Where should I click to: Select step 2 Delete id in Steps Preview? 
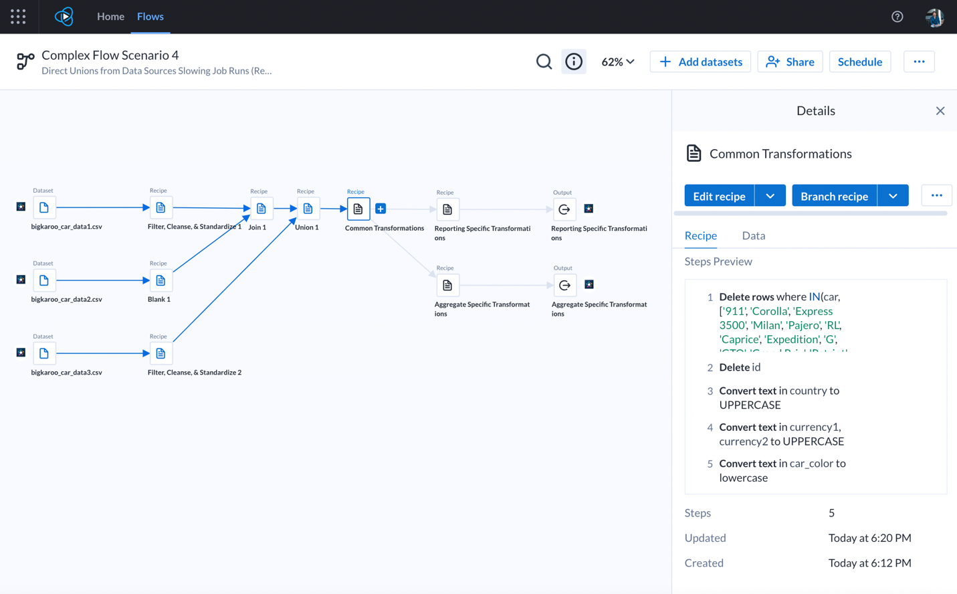click(740, 367)
